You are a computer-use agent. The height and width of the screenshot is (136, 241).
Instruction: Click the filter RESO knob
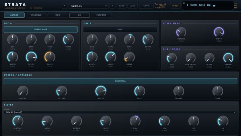click(x=47, y=121)
